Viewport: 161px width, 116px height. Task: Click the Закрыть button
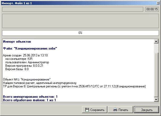[147, 110]
